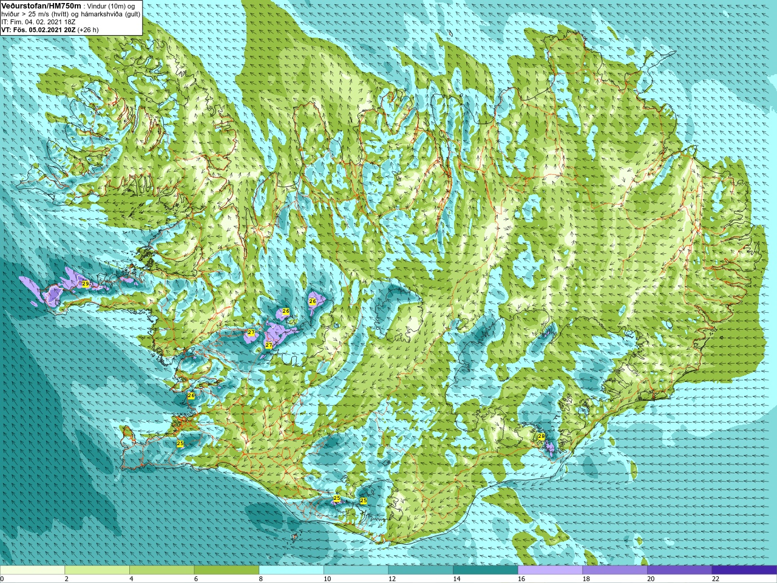This screenshot has height=583, width=777.
Task: Click the legend tick value 12
Action: point(392,579)
